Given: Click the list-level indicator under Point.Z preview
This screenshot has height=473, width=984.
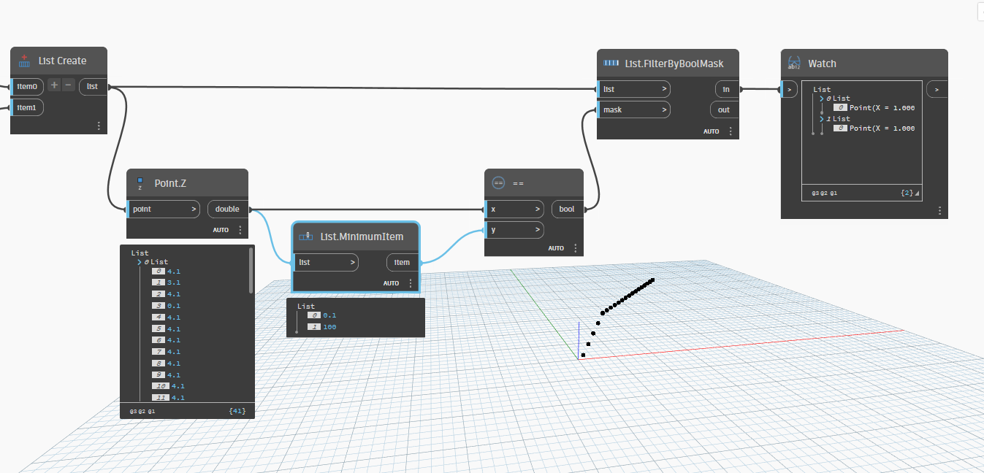Looking at the screenshot, I should (143, 410).
